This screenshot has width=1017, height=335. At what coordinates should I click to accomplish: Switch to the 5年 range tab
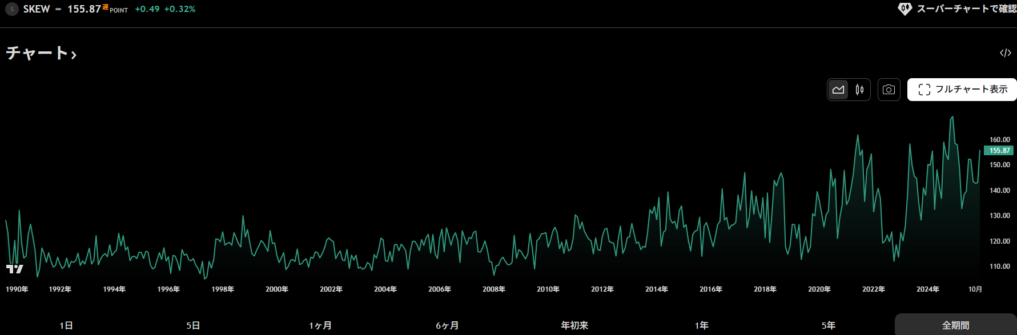829,325
